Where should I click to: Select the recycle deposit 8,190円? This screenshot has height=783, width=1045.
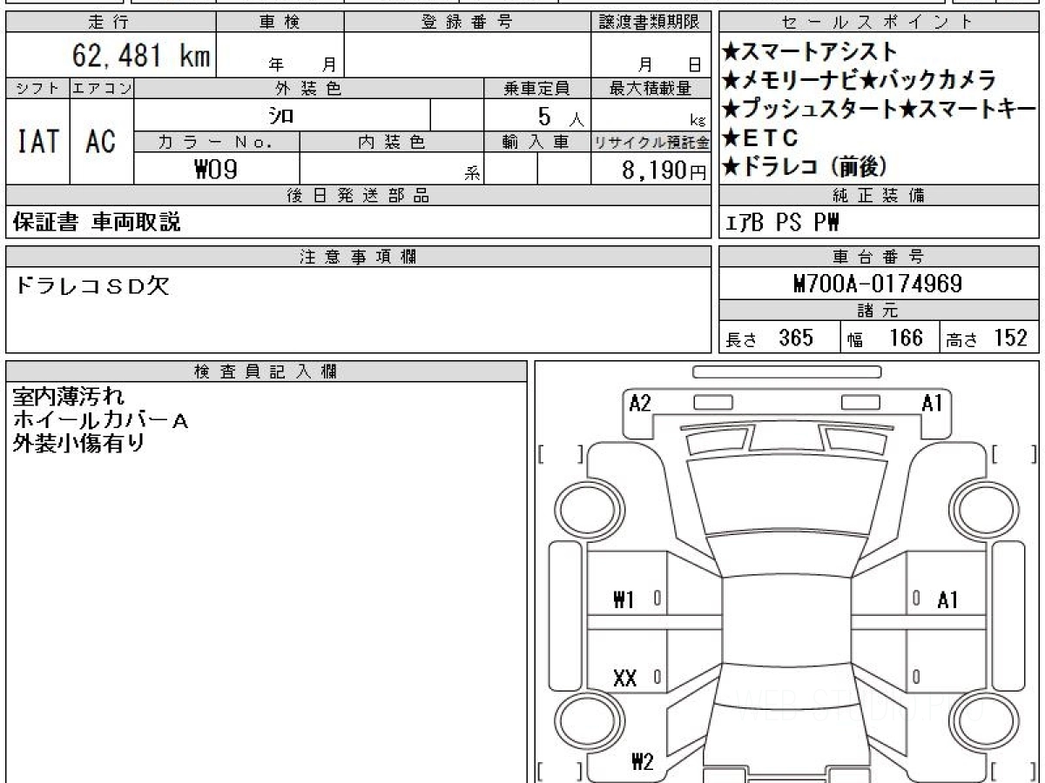pos(664,171)
